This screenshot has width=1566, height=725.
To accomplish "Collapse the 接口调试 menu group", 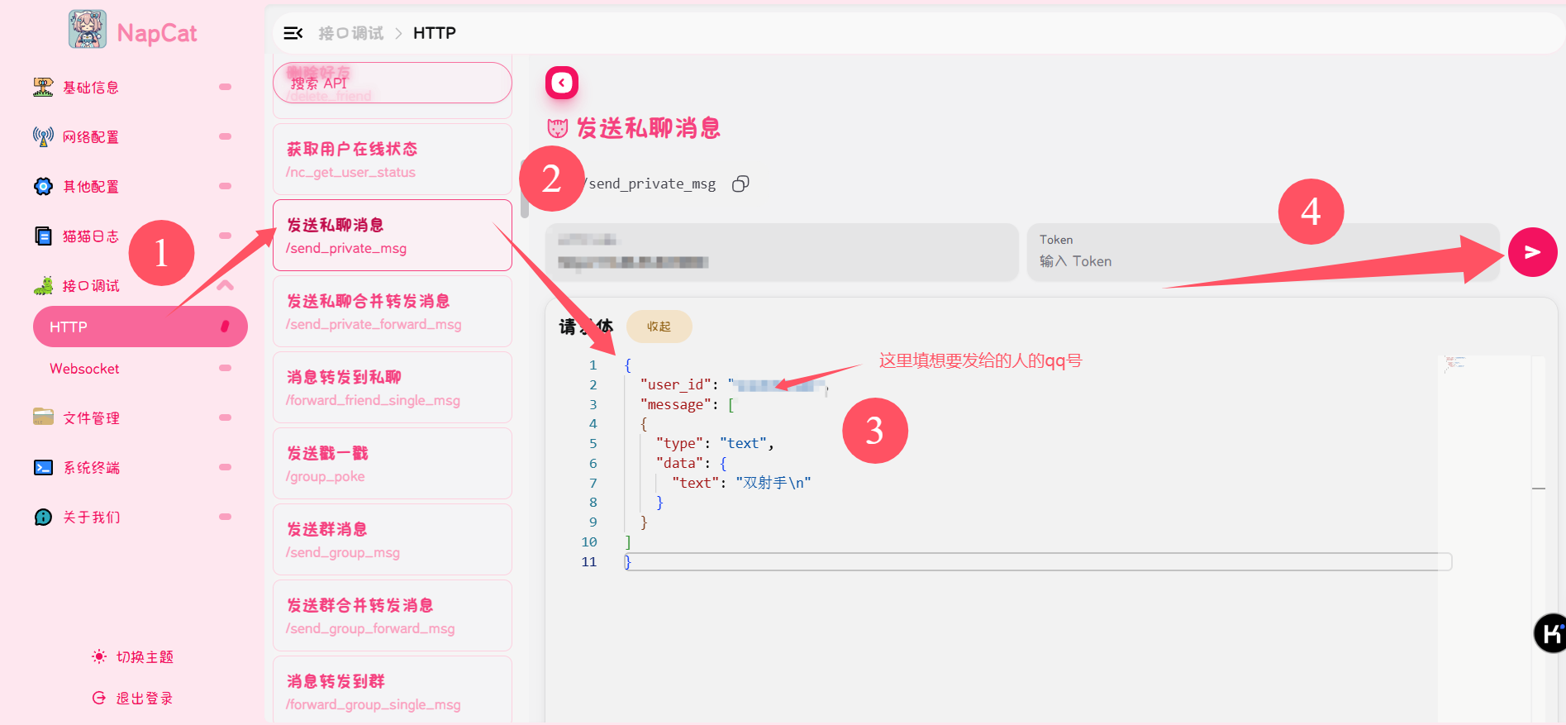I will 225,286.
